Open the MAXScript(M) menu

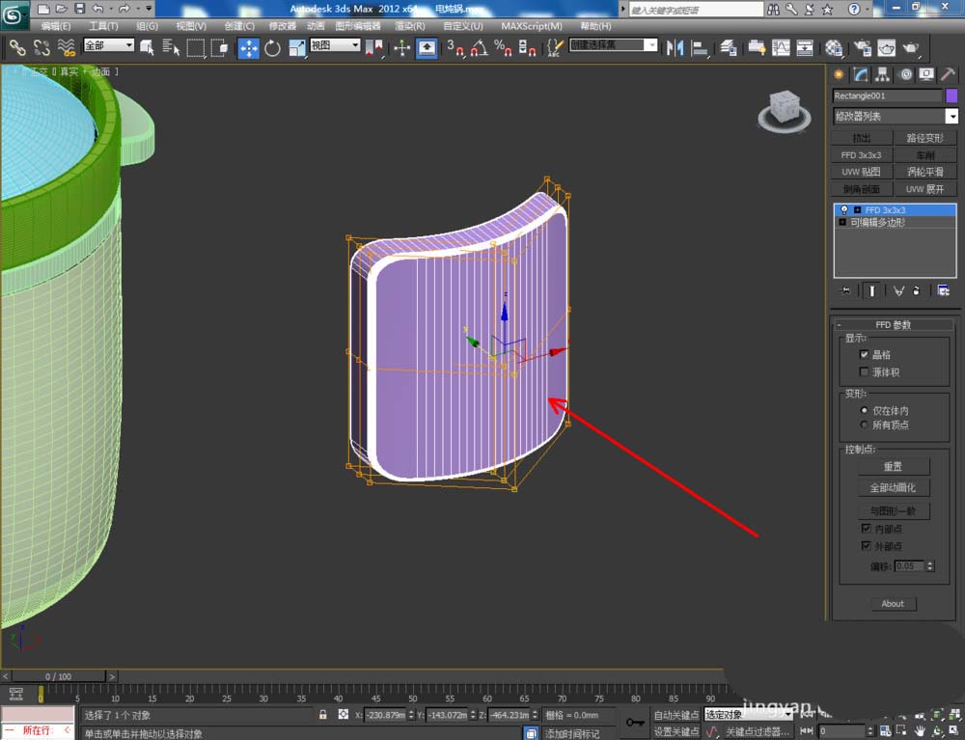coord(531,26)
